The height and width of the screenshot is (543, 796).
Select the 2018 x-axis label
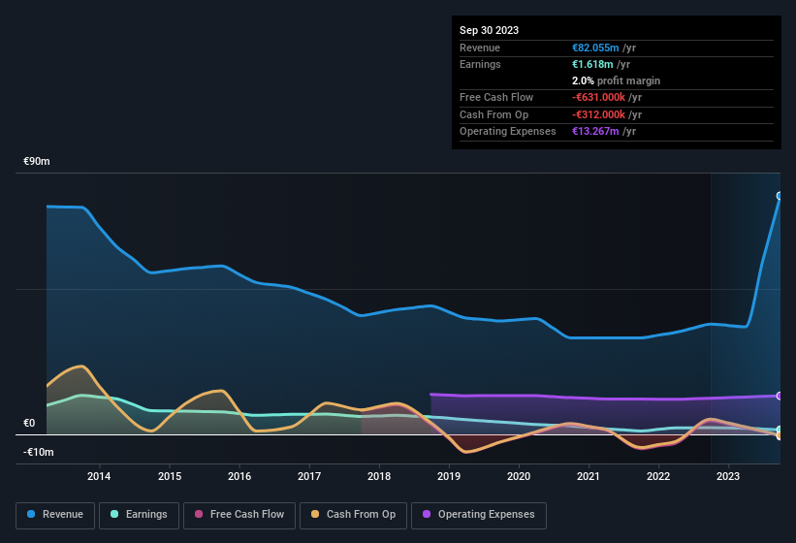pyautogui.click(x=379, y=476)
